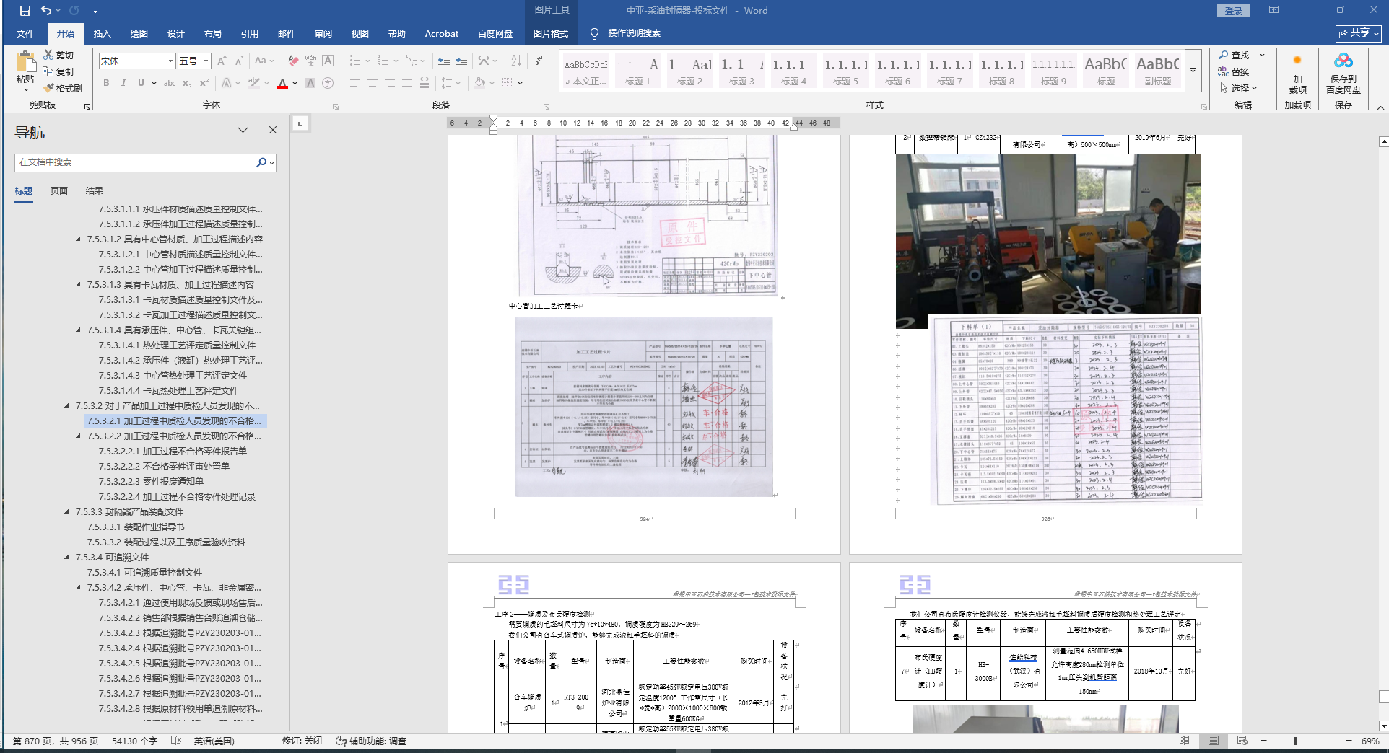Open the Change Case (Aa) dropdown
The width and height of the screenshot is (1389, 753).
pyautogui.click(x=264, y=61)
